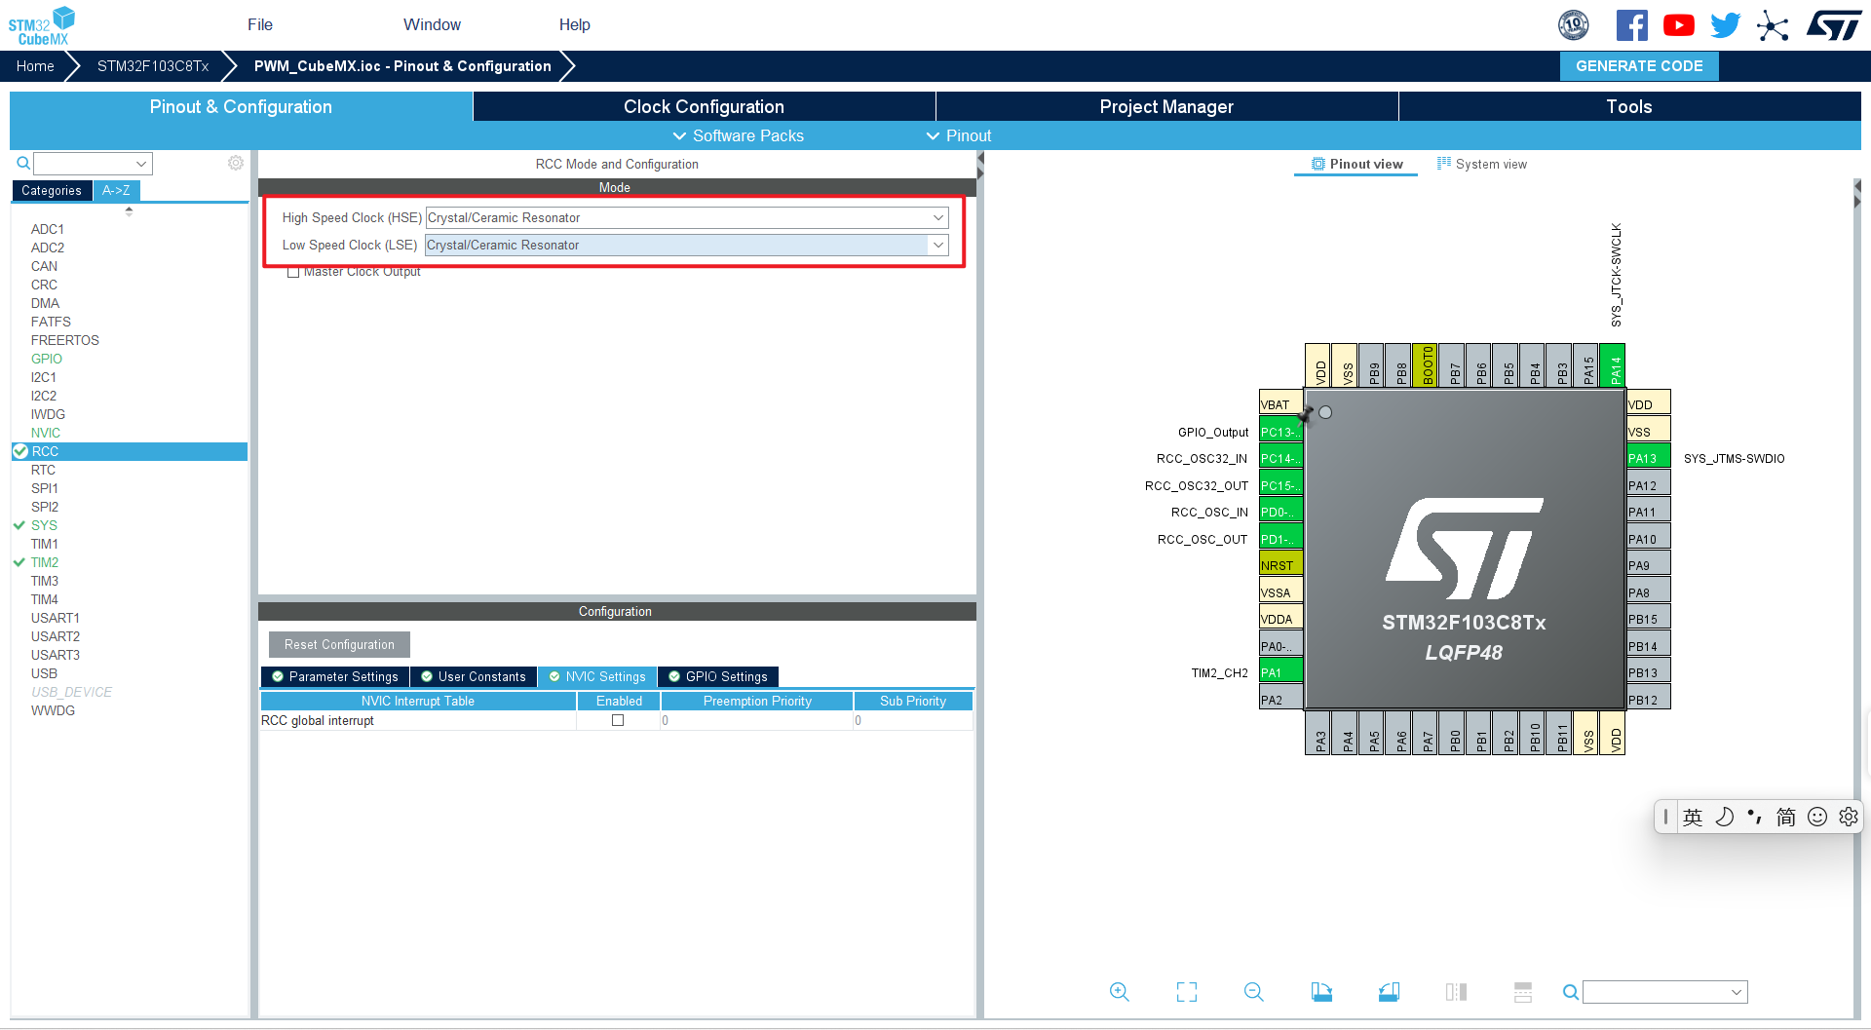Viewport: 1871px width, 1030px height.
Task: Open GPIO Settings tab
Action: 718,676
